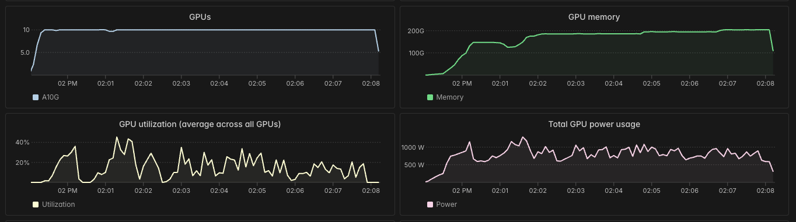
Task: Click the 10 y-axis label in GPUs chart
Action: [26, 30]
